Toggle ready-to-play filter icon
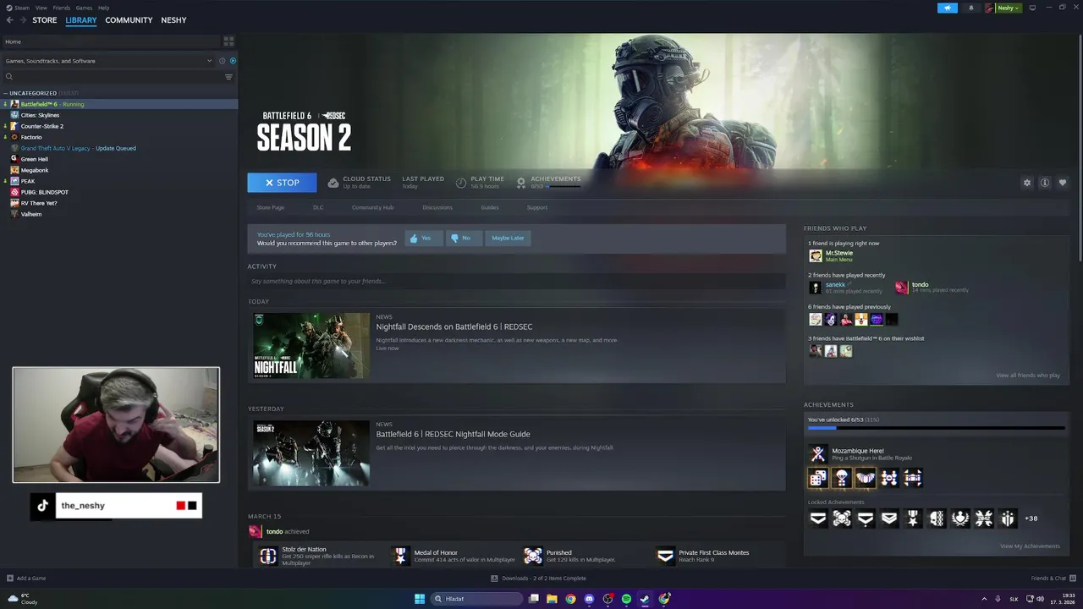Viewport: 1083px width, 609px height. pos(233,61)
